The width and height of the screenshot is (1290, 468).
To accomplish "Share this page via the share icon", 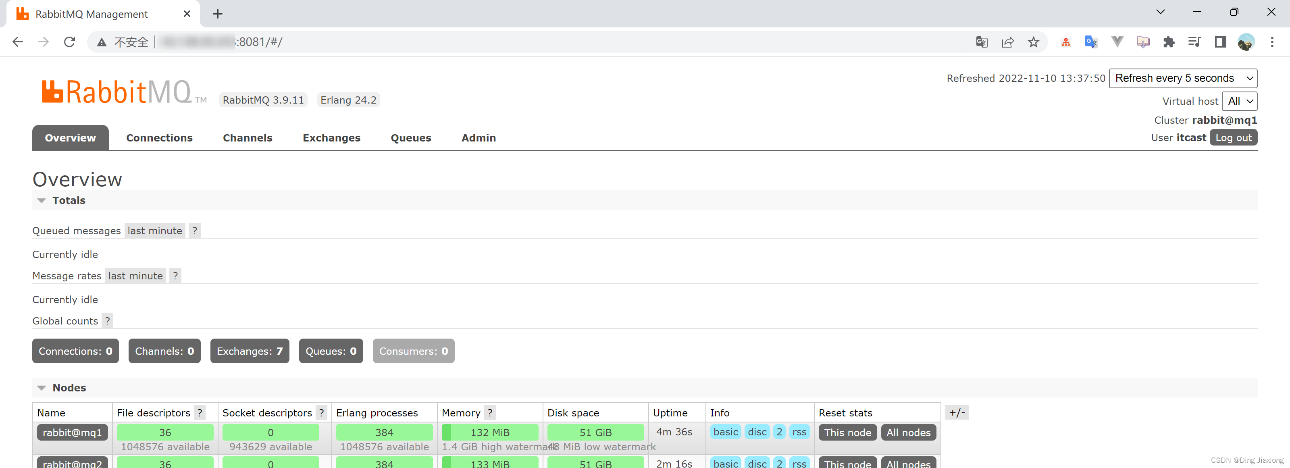I will [x=1007, y=42].
